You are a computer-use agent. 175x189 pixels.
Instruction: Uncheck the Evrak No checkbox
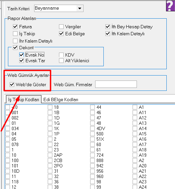tap(22, 55)
